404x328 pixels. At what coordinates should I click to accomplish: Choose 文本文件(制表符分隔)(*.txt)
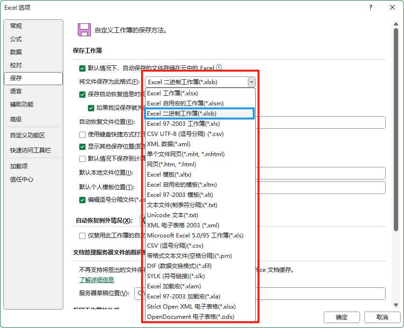click(200, 205)
